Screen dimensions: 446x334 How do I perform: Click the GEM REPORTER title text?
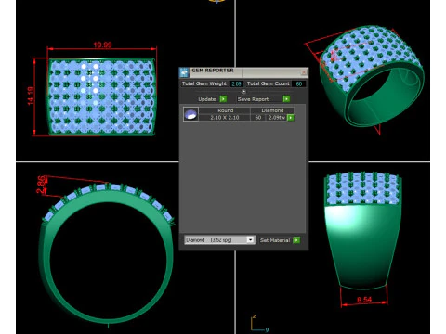(x=213, y=71)
